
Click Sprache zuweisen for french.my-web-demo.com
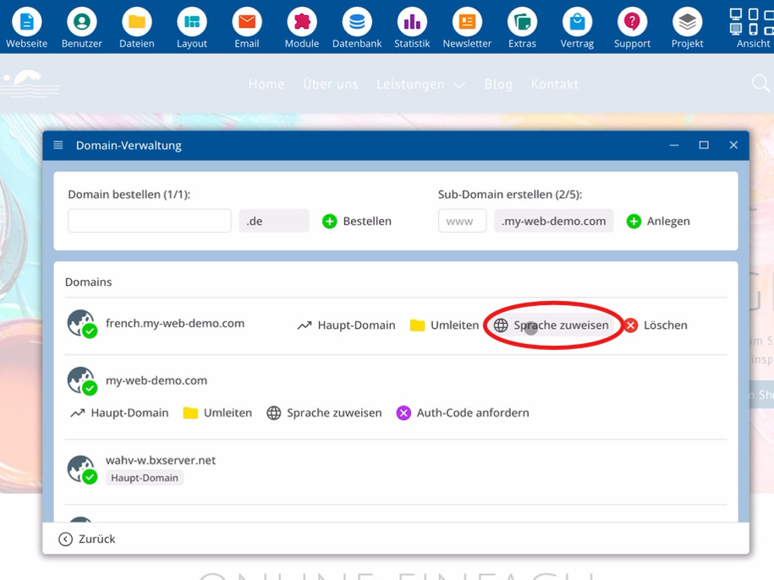pyautogui.click(x=552, y=326)
